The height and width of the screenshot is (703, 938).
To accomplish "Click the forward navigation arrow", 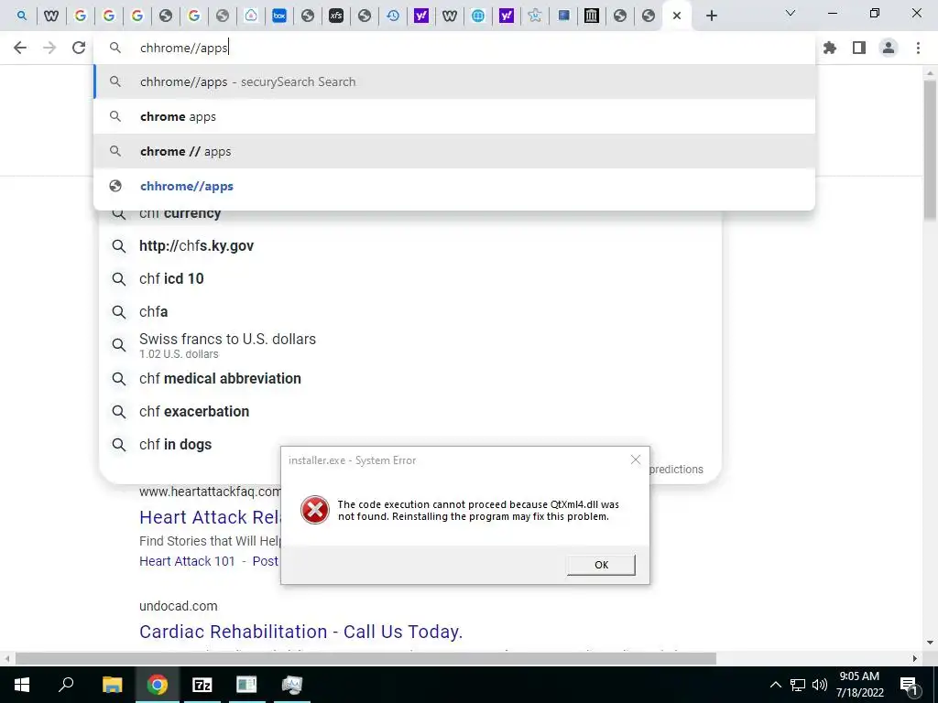I will click(49, 48).
